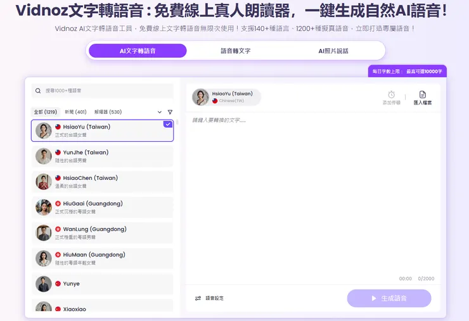Click the HiuMaan avatar thumbnail

pyautogui.click(x=44, y=258)
